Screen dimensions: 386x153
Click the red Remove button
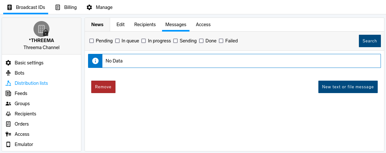[x=103, y=87]
